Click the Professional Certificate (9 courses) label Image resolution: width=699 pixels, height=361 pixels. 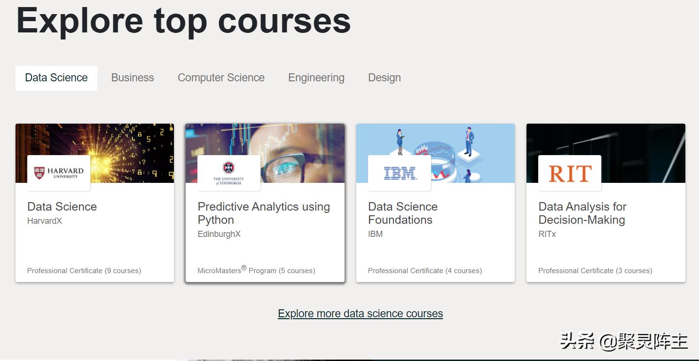click(84, 271)
